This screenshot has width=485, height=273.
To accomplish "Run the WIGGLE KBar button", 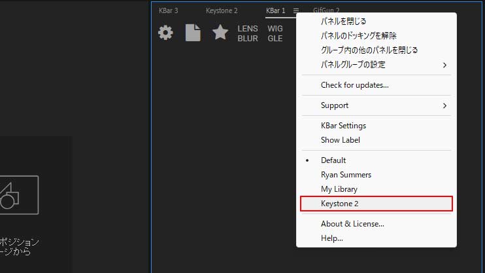I will (275, 33).
